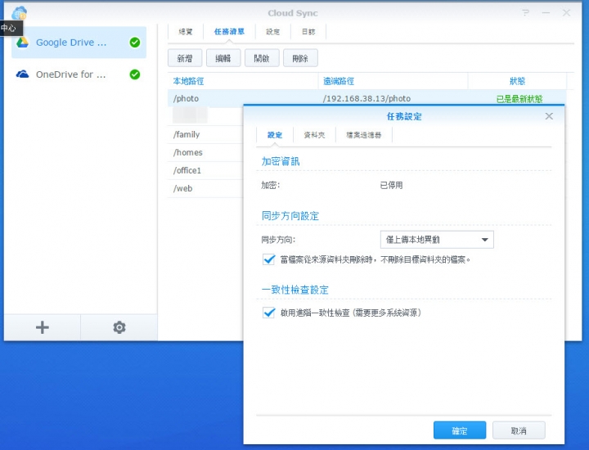The width and height of the screenshot is (589, 450).
Task: Select the /office1 task row
Action: click(205, 170)
